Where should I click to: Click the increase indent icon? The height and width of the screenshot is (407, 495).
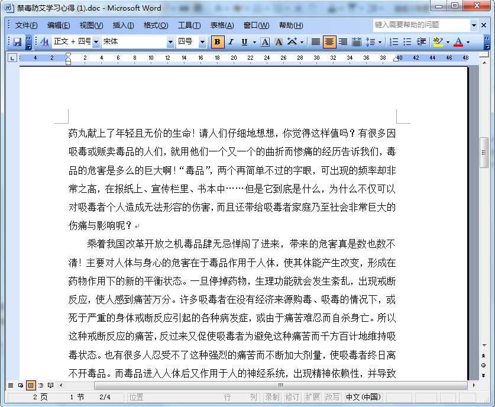(421, 41)
